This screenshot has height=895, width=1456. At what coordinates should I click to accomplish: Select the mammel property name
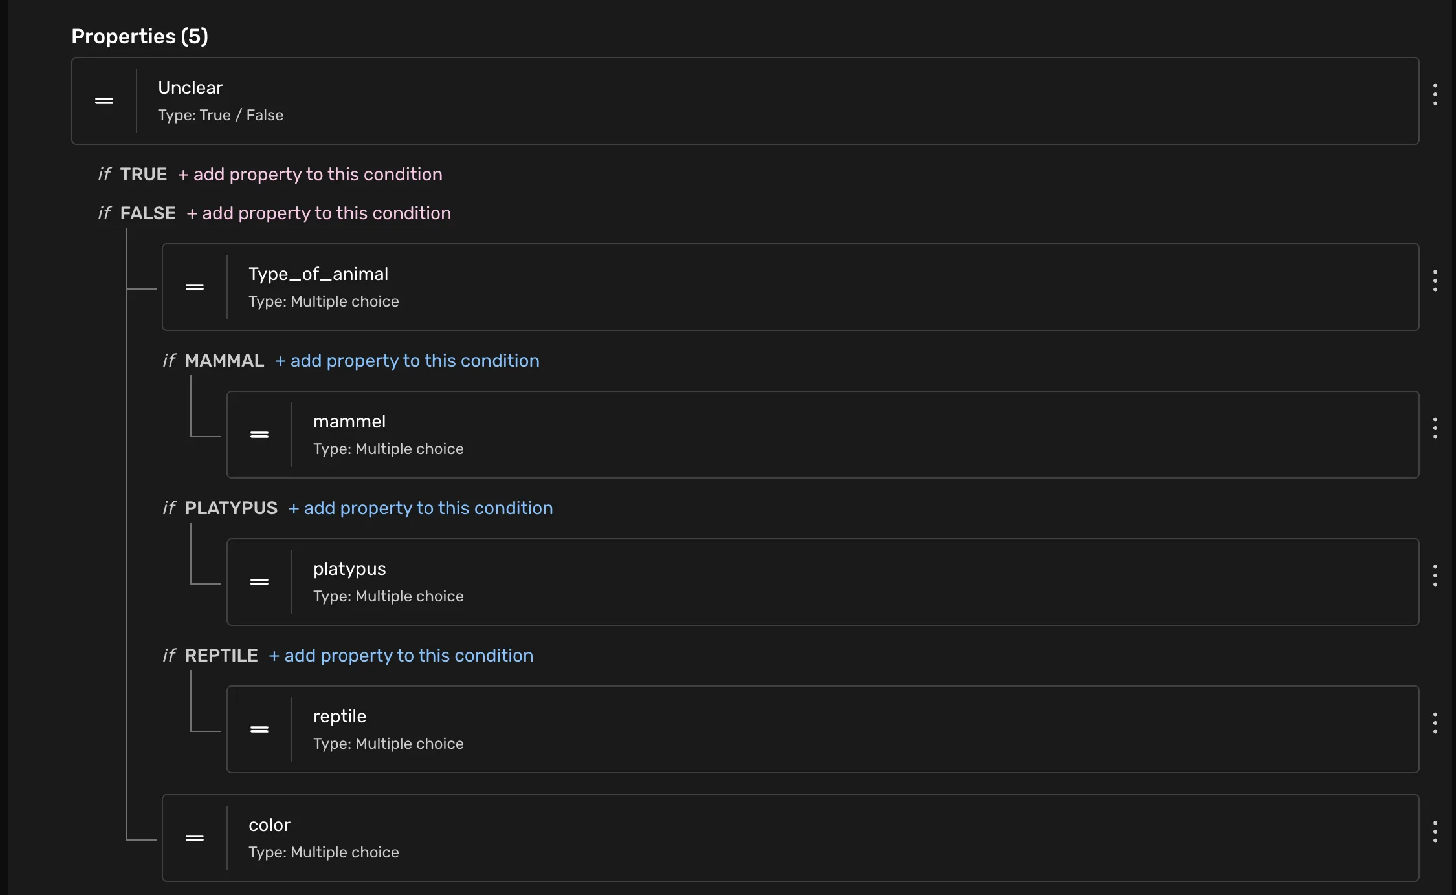point(349,422)
